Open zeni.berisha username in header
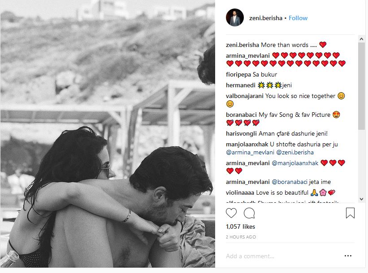This screenshot has width=368, height=273. [266, 18]
